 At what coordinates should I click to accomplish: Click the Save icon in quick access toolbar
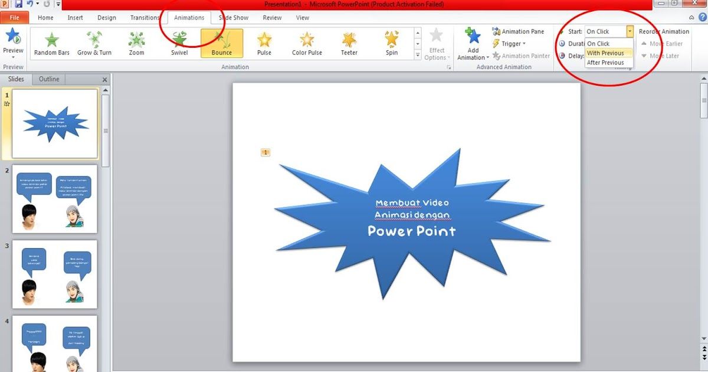point(18,4)
